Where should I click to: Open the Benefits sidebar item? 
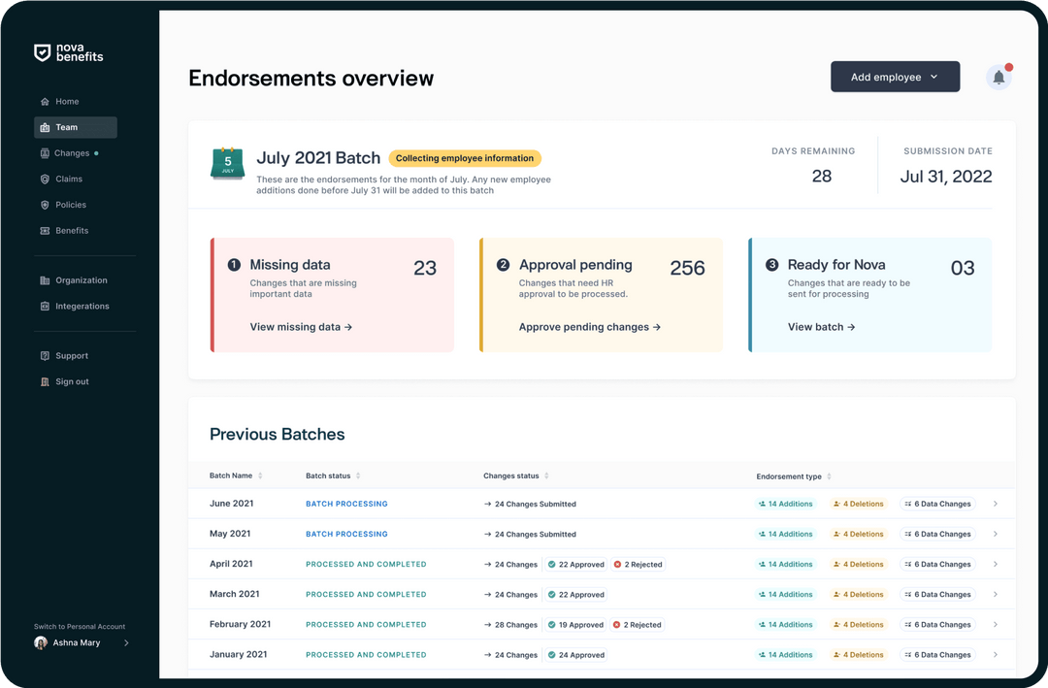[71, 231]
